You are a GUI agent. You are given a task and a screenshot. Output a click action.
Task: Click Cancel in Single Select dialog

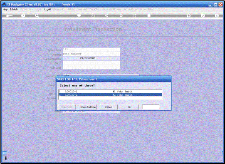109,107
